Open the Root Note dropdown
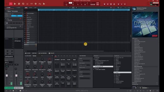Screen dimensions: 164x92 point(85,70)
